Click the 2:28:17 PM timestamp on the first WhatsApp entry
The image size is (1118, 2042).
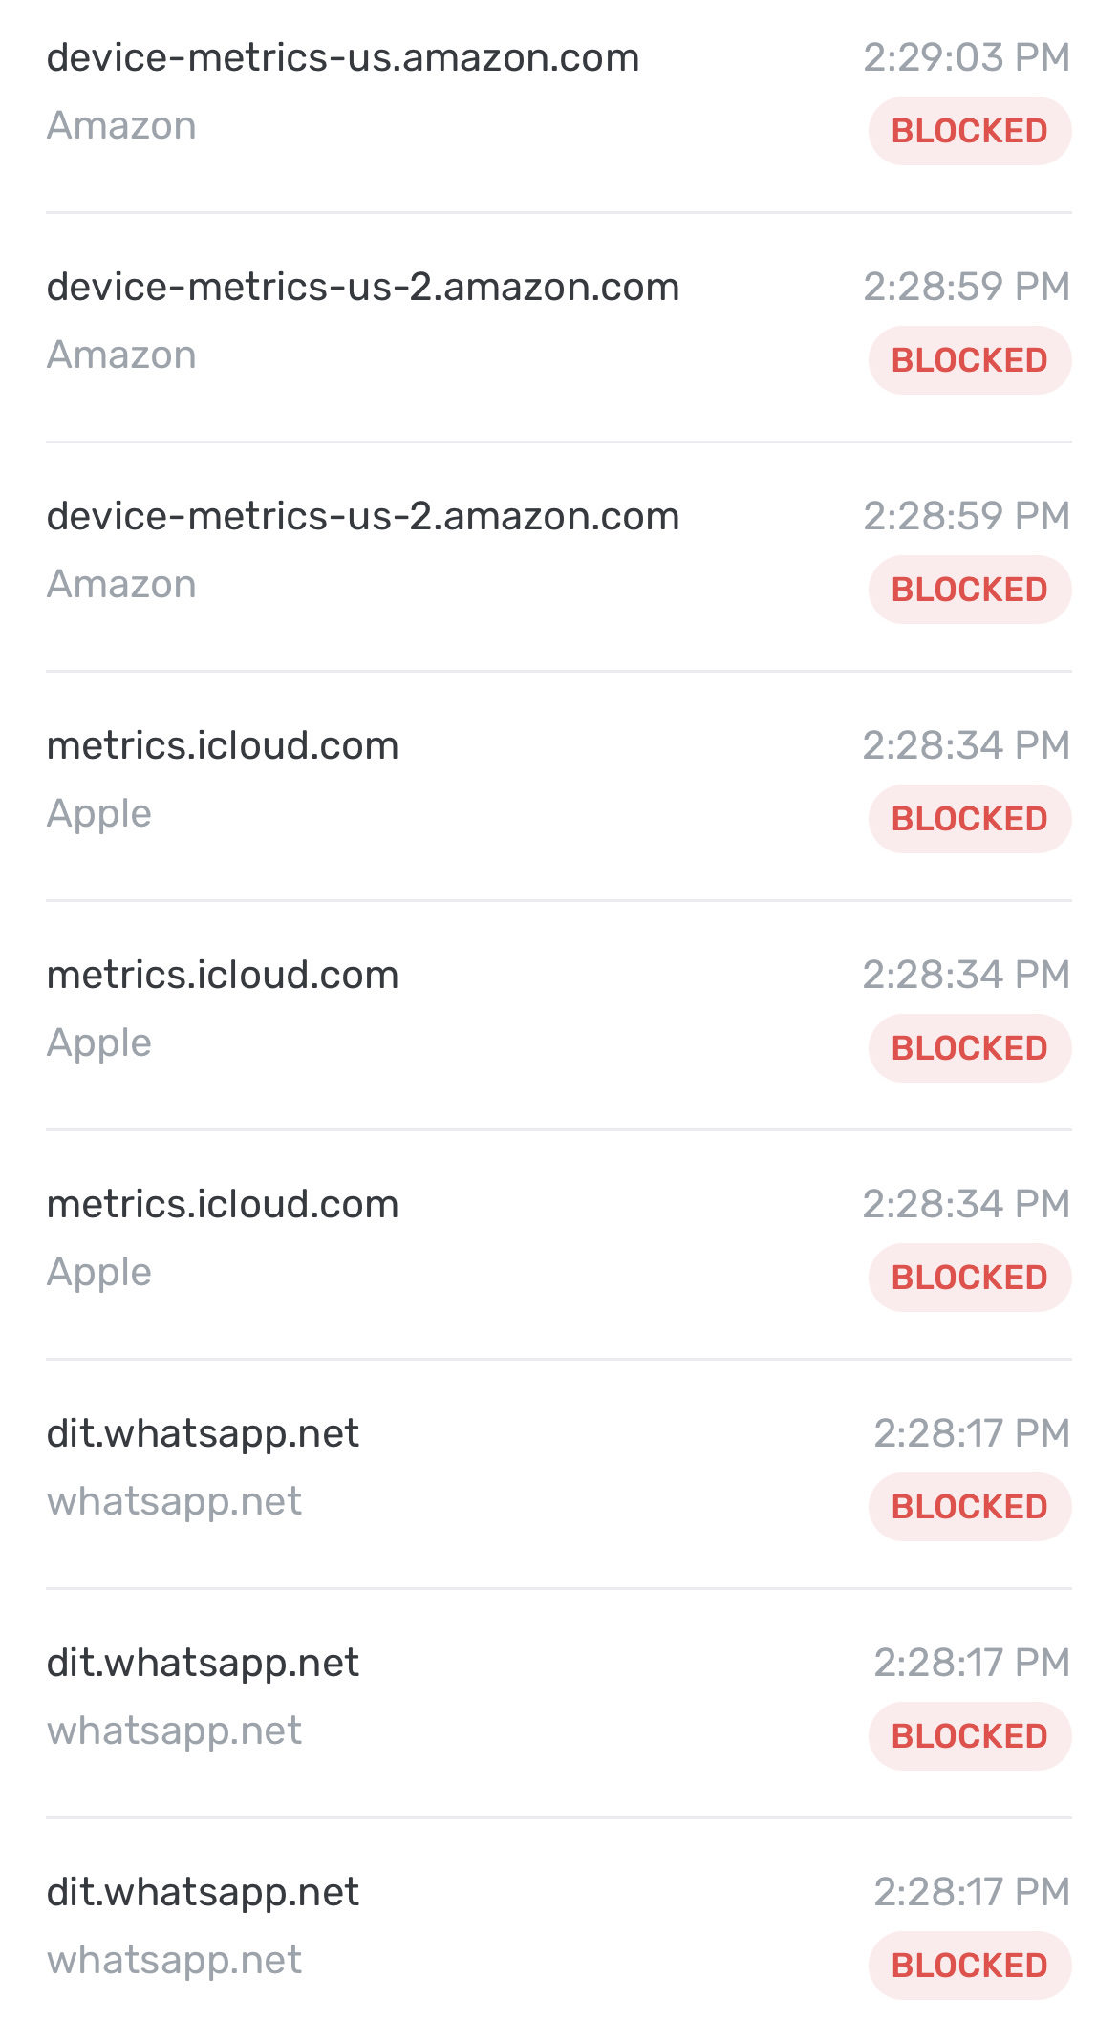pos(968,1434)
